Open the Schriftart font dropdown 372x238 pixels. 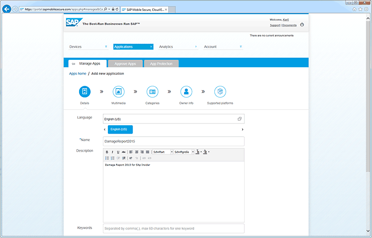pyautogui.click(x=162, y=152)
